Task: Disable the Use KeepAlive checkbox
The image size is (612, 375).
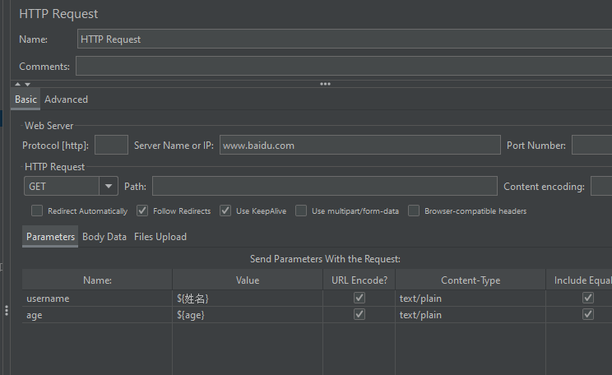Action: tap(225, 211)
